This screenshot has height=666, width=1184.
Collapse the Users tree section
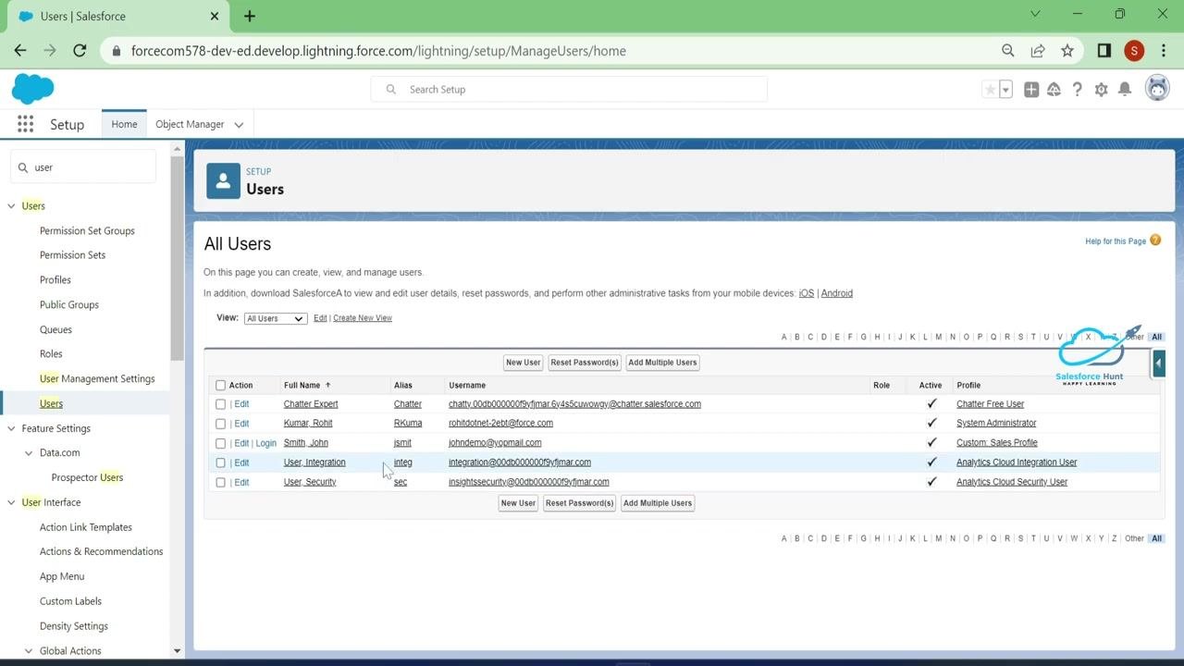pos(11,206)
